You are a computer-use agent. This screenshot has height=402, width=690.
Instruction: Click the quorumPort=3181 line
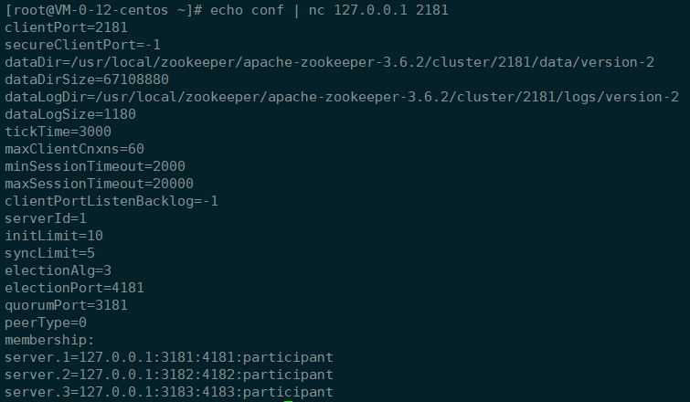(x=66, y=305)
